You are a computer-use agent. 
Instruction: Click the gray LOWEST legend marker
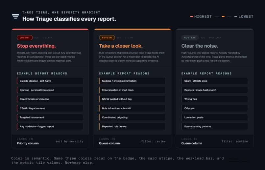pyautogui.click(x=236, y=16)
